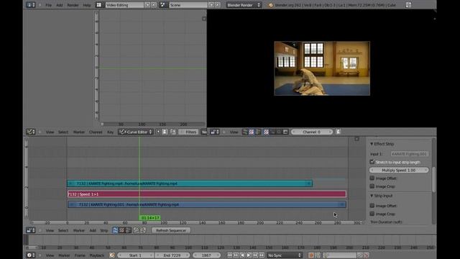Open the Render menu in the top bar
This screenshot has height=259, width=460.
tap(73, 5)
